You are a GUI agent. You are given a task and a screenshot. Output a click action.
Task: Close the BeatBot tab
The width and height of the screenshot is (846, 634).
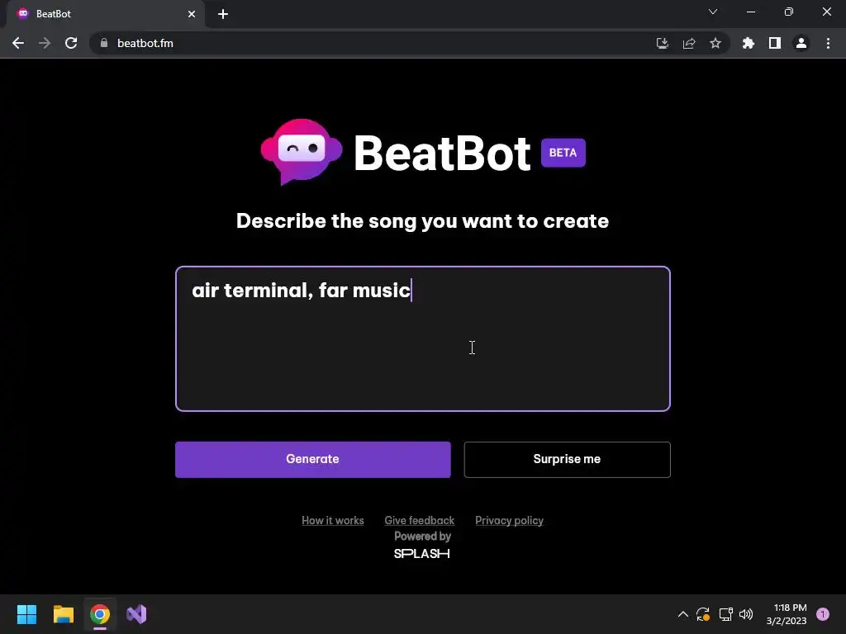pos(192,14)
